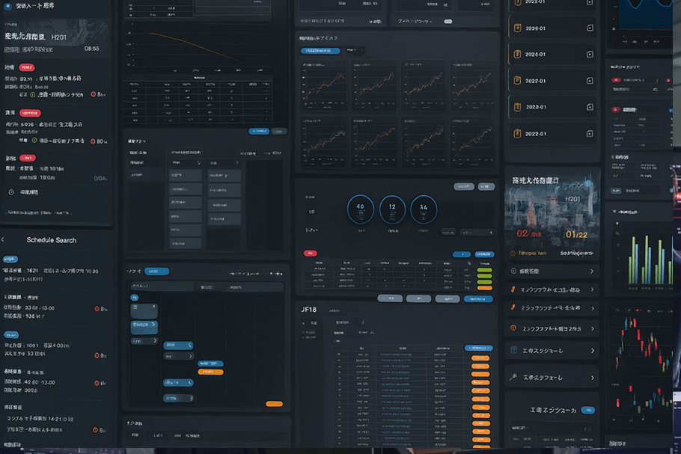Screen dimensions: 681x454
Task: Select the blue tab above the chart grid
Action: click(x=320, y=51)
